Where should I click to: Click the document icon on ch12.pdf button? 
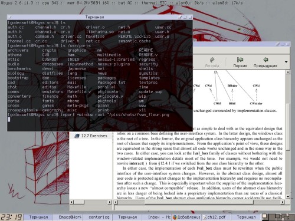pos(205,217)
